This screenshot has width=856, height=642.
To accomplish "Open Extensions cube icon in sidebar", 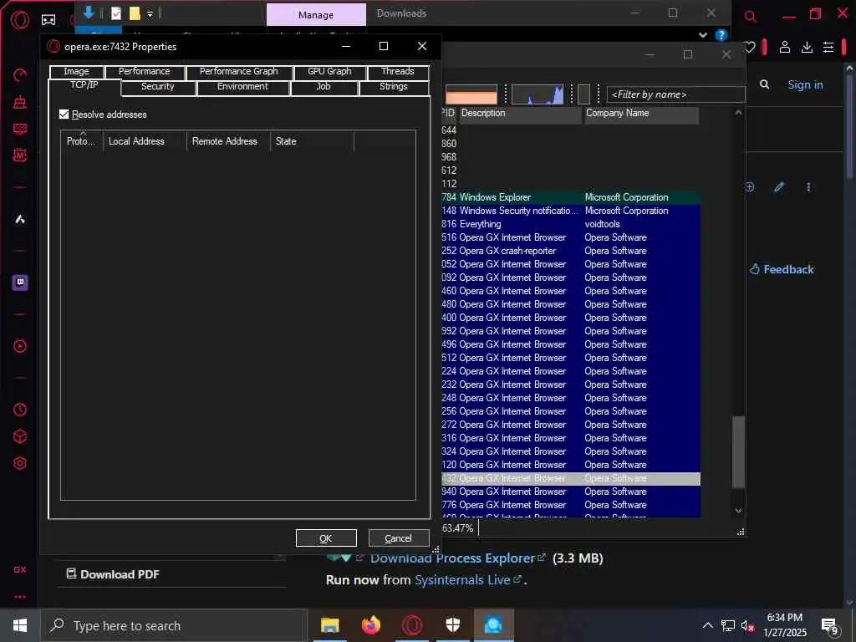I will click(20, 436).
